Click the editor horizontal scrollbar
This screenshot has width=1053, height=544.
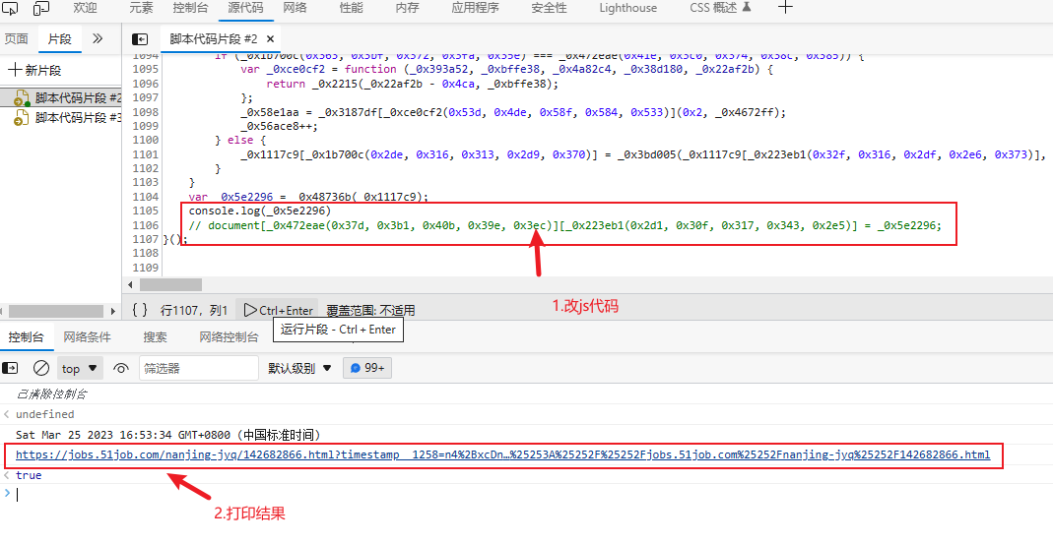click(171, 284)
